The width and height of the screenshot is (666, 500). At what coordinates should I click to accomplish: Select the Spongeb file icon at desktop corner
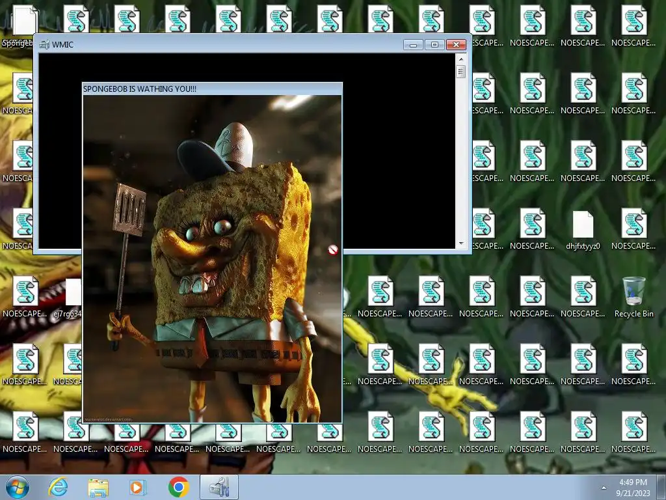(x=19, y=25)
